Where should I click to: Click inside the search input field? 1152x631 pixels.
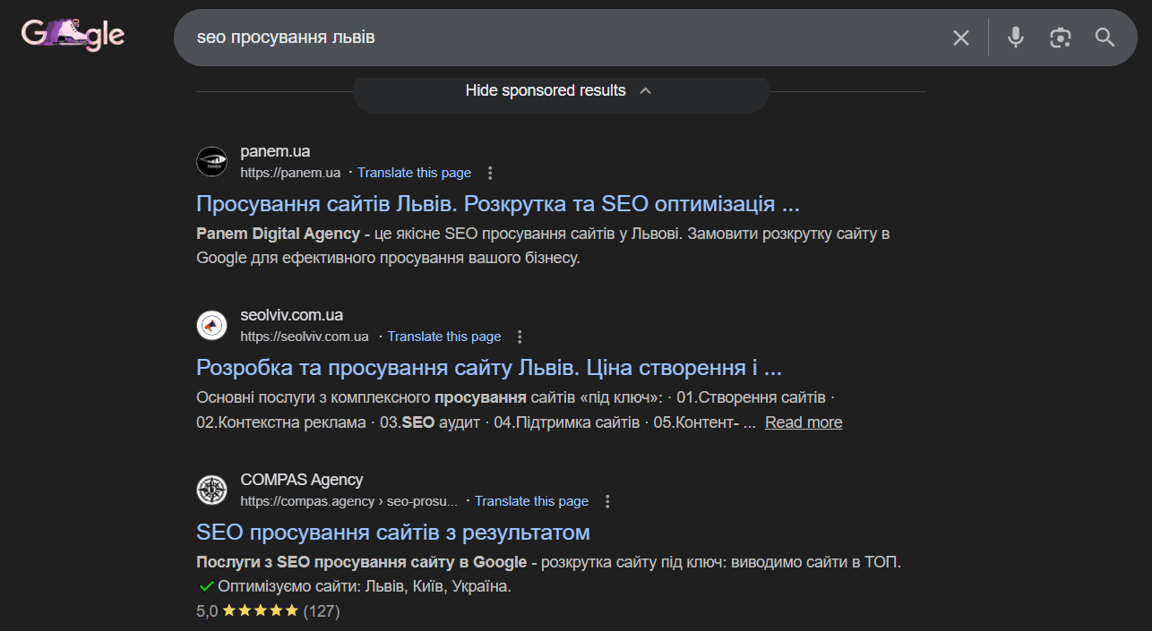[x=537, y=38]
